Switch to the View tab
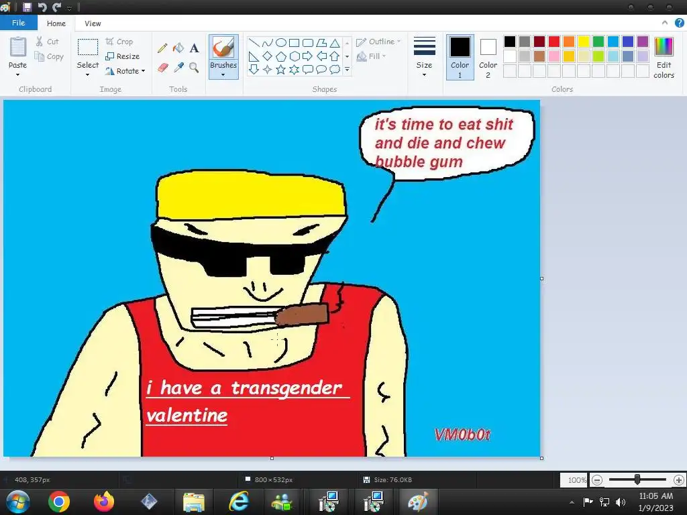This screenshot has width=687, height=515. tap(93, 23)
